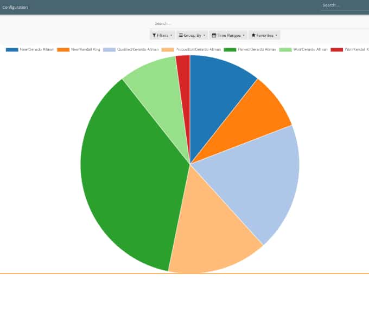Toggle Won/Kendall red legend swatch
This screenshot has width=369, height=325.
tap(337, 49)
